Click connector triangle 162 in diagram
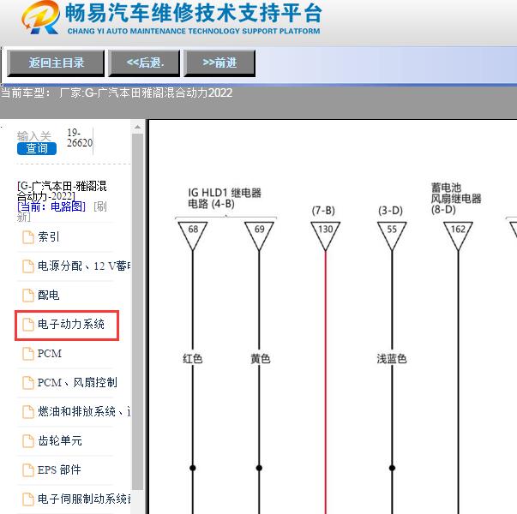517x514 pixels. [458, 236]
